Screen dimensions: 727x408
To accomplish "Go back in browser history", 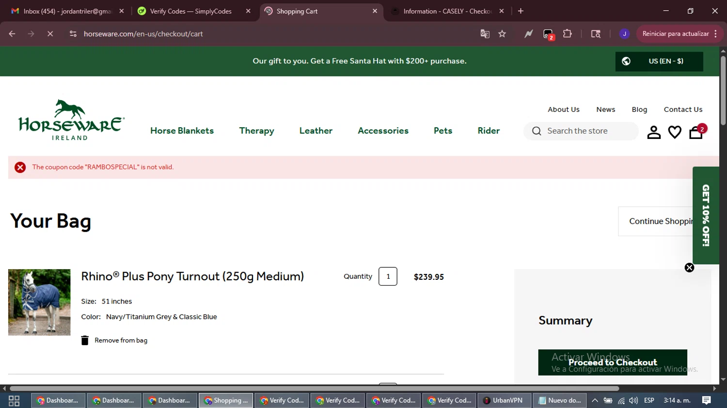I will (x=12, y=34).
